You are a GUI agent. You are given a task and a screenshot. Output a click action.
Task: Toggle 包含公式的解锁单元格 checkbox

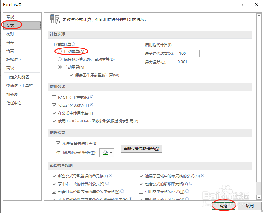coord(141,184)
